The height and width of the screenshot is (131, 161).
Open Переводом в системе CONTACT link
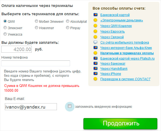(125, 79)
